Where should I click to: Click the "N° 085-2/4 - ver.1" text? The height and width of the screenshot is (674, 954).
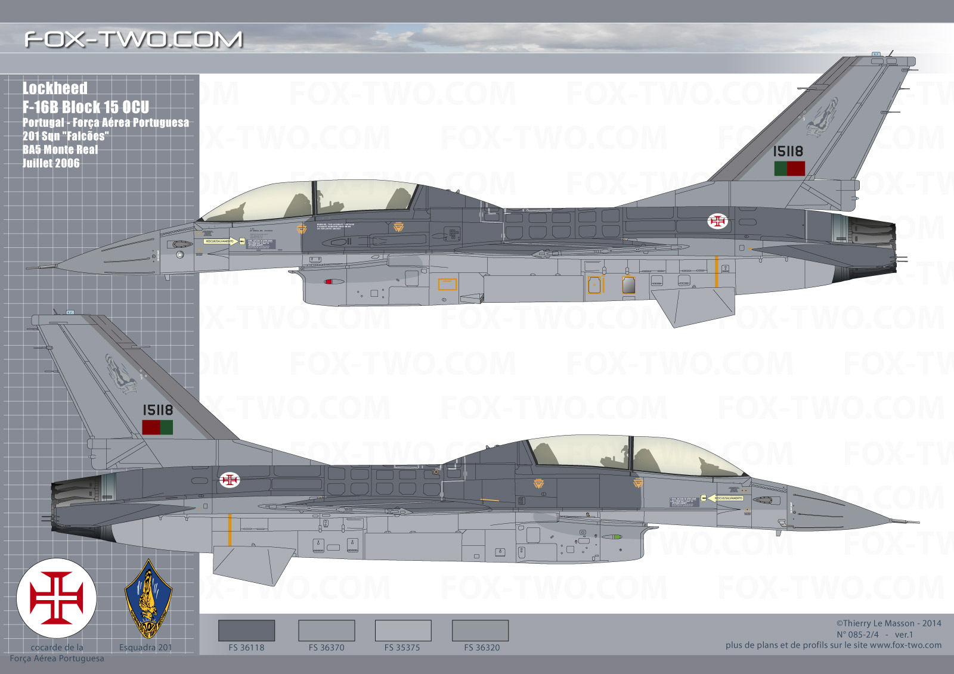click(875, 635)
